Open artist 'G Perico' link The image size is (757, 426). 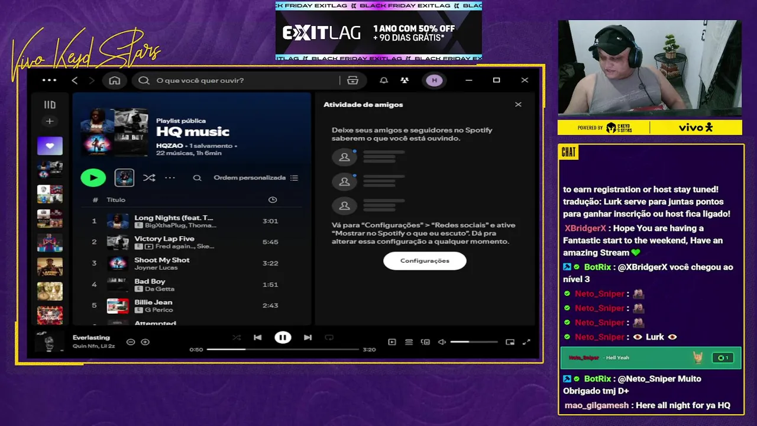158,310
